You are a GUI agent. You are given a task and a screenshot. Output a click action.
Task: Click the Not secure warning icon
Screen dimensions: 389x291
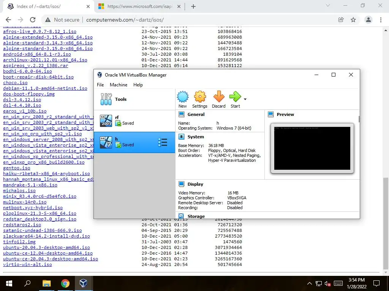(48, 20)
